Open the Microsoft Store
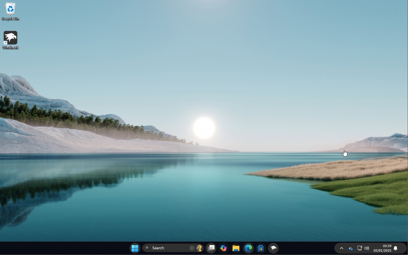 coord(260,248)
